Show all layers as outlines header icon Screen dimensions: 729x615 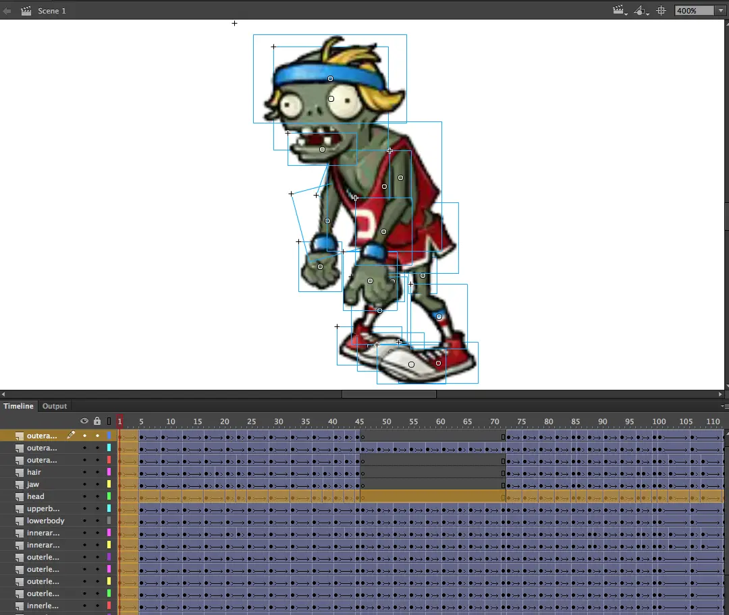(x=109, y=421)
